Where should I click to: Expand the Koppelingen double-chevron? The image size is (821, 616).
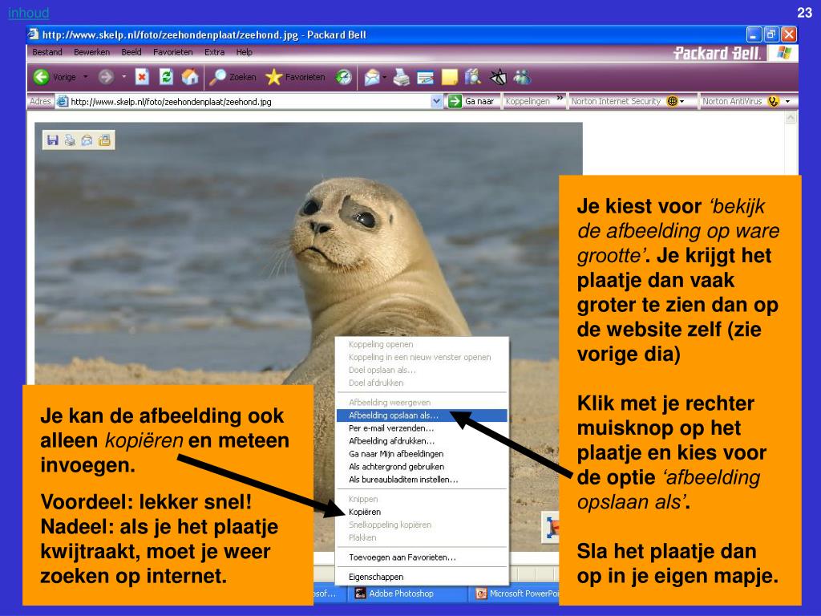pos(559,98)
